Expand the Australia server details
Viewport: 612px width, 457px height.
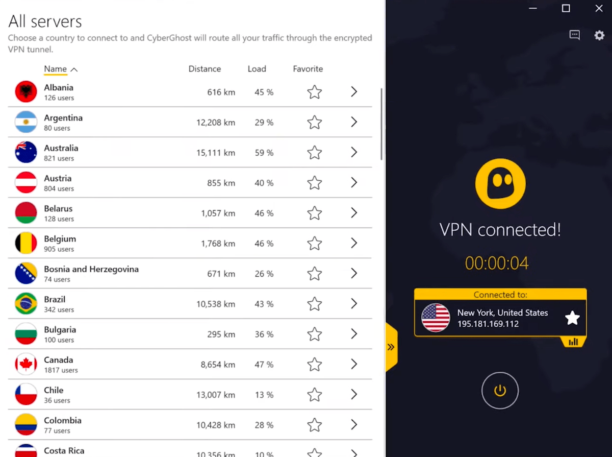354,153
